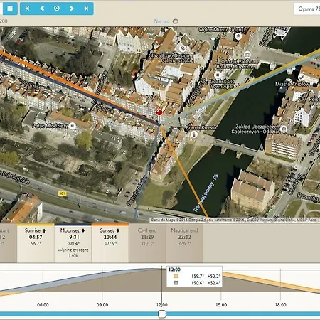Click the red map location pin

(159, 112)
